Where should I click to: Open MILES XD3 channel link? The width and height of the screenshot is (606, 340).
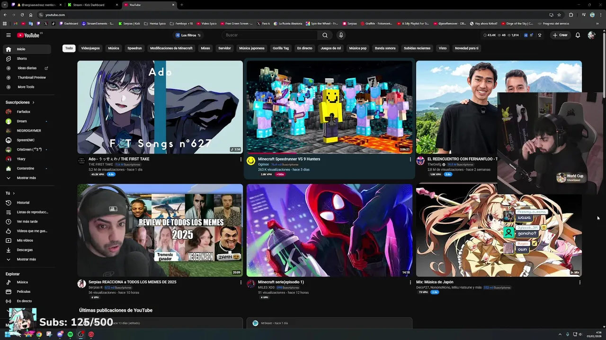click(x=266, y=287)
